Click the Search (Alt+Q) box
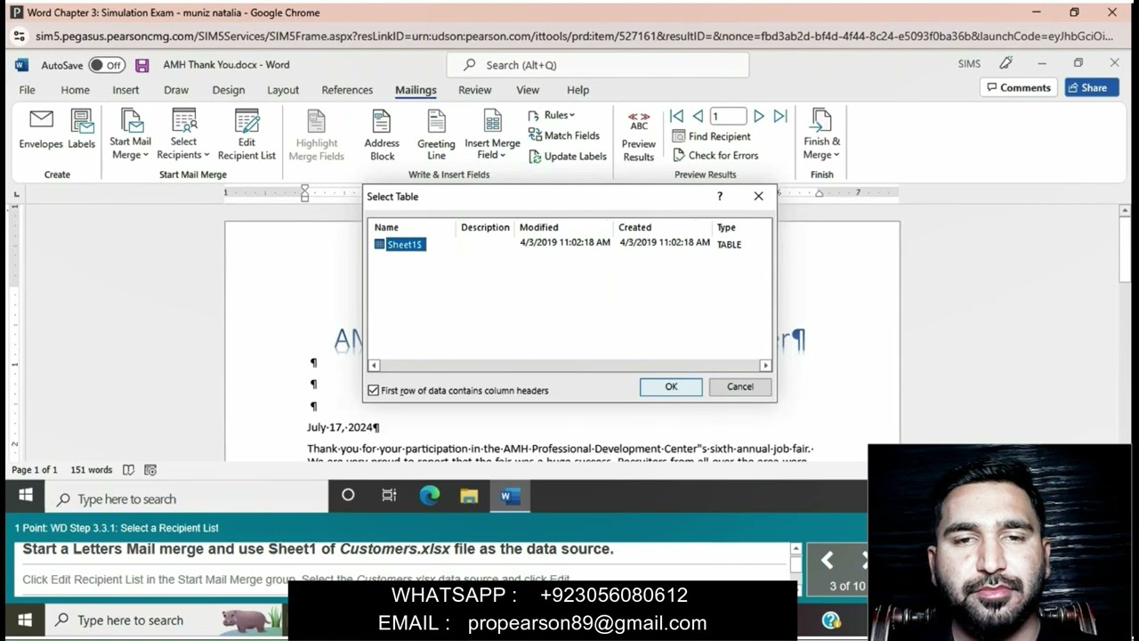The height and width of the screenshot is (641, 1139). pos(598,65)
